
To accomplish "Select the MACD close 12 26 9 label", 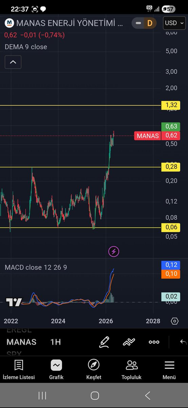I will tap(36, 268).
